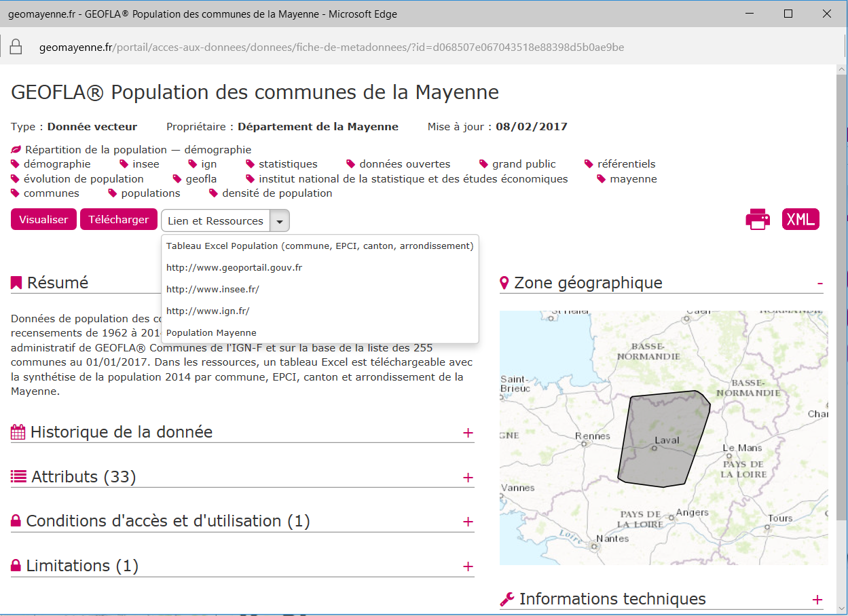The height and width of the screenshot is (616, 848).
Task: Click the wrench icon beside Informations techniques
Action: 506,599
